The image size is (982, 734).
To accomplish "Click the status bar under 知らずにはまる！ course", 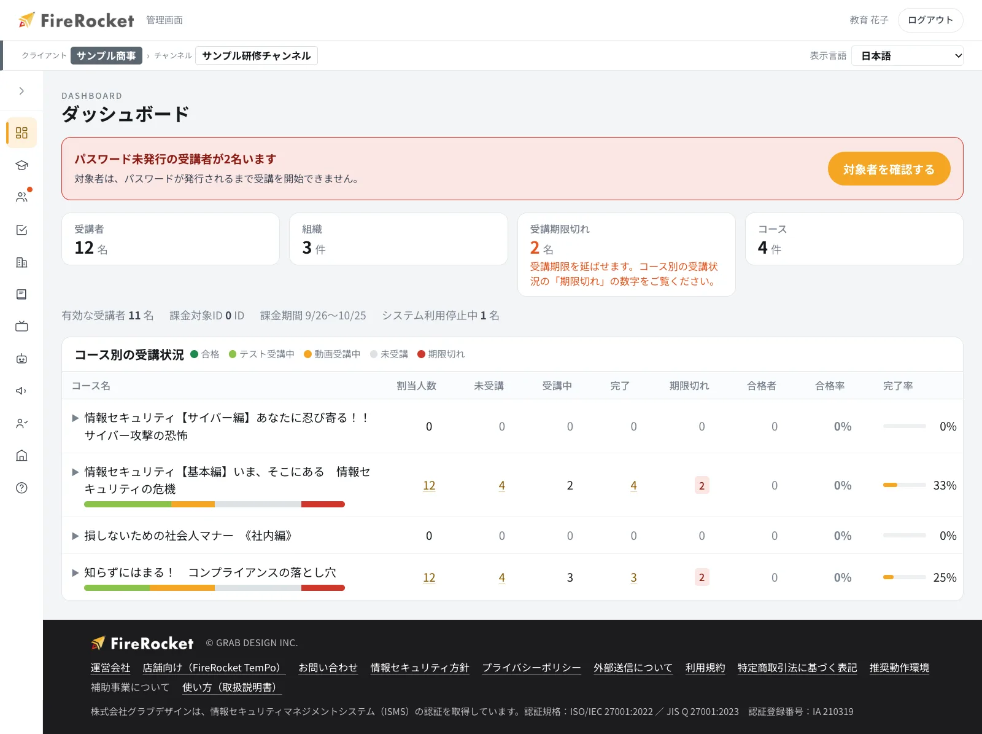I will pyautogui.click(x=214, y=588).
